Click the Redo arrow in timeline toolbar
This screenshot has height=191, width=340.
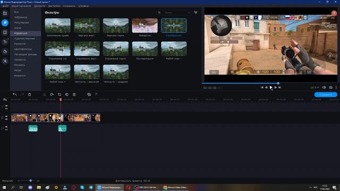[22, 94]
